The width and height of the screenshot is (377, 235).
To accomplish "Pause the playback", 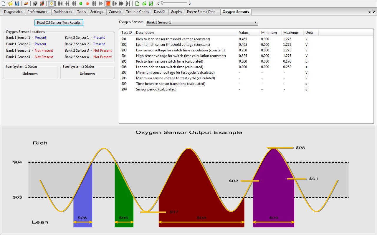I will [x=94, y=4].
